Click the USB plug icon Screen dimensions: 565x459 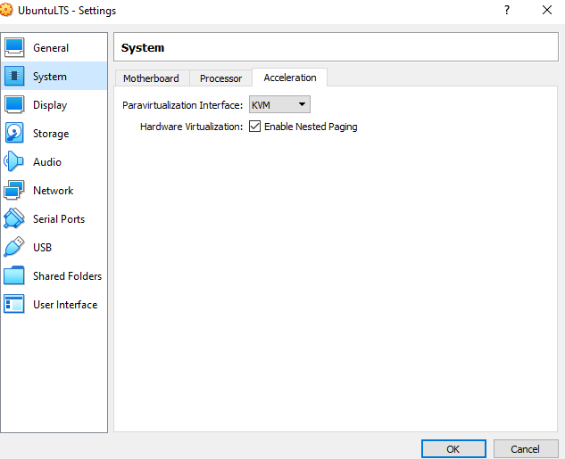click(14, 247)
